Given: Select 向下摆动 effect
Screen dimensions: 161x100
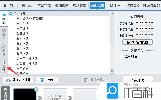Looking at the screenshot, I should click(x=22, y=54).
